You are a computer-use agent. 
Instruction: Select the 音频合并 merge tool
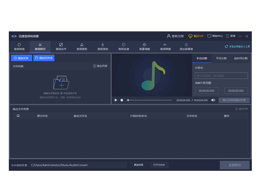pos(61,46)
